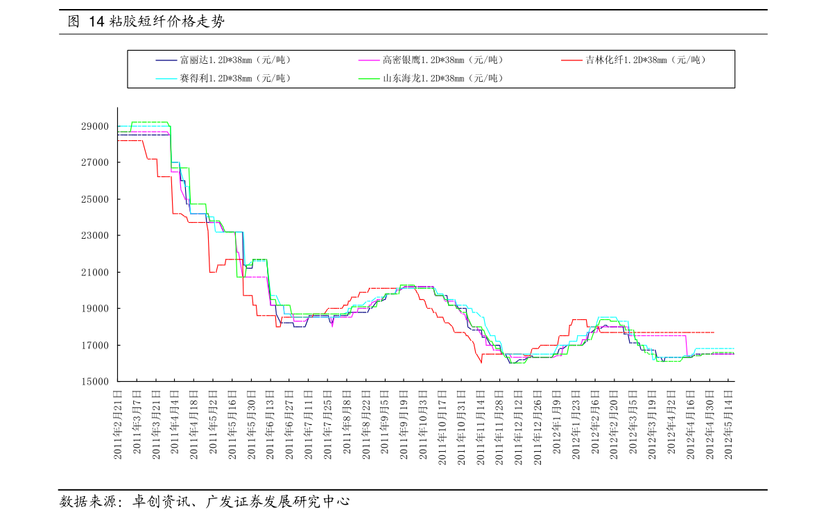
Task: Select the dark blue 富丽达 legend line swatch
Action: [166, 60]
